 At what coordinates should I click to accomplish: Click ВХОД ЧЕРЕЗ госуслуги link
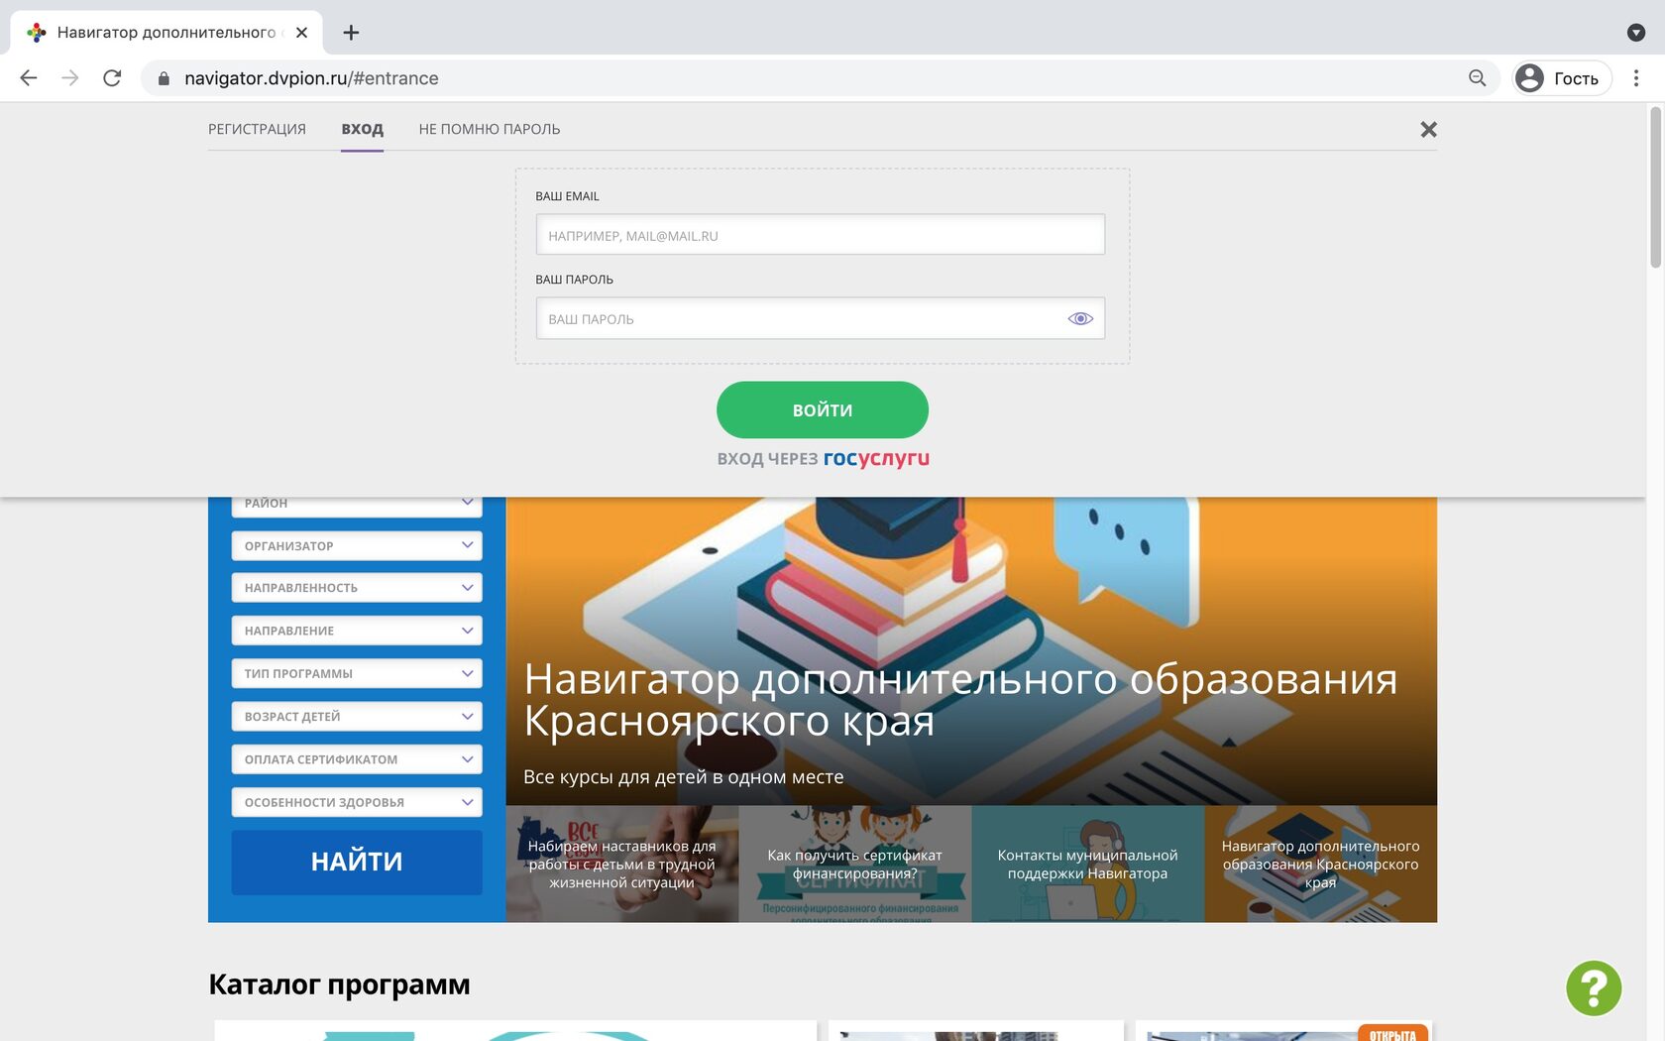click(x=823, y=458)
